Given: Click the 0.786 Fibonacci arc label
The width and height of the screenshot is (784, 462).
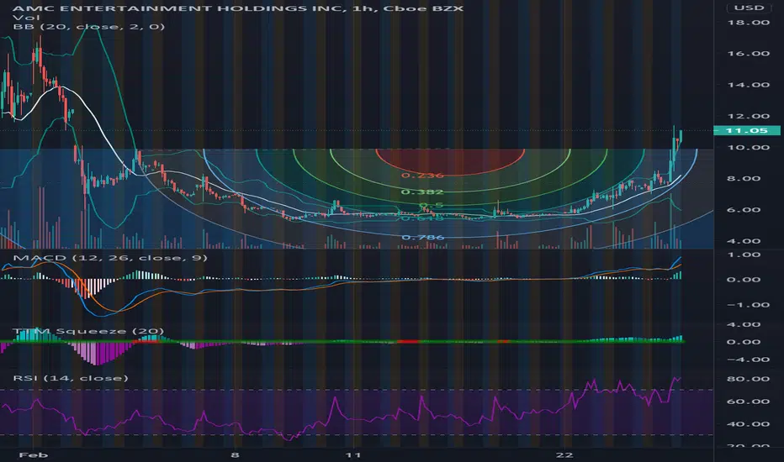Looking at the screenshot, I should pyautogui.click(x=423, y=237).
